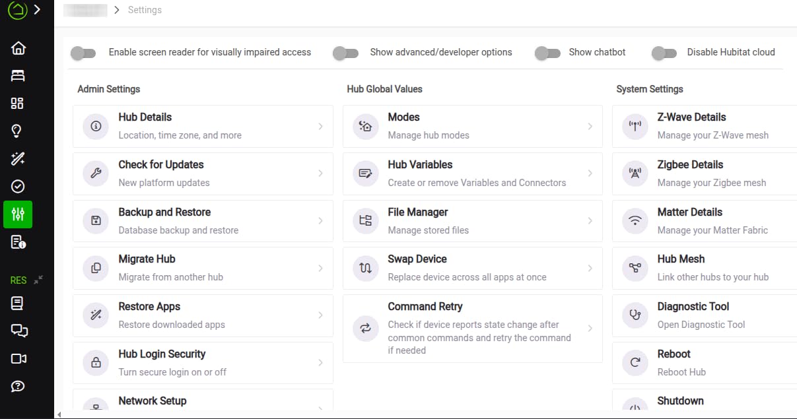The width and height of the screenshot is (797, 419).
Task: Click the home icon in the sidebar
Action: pyautogui.click(x=18, y=48)
